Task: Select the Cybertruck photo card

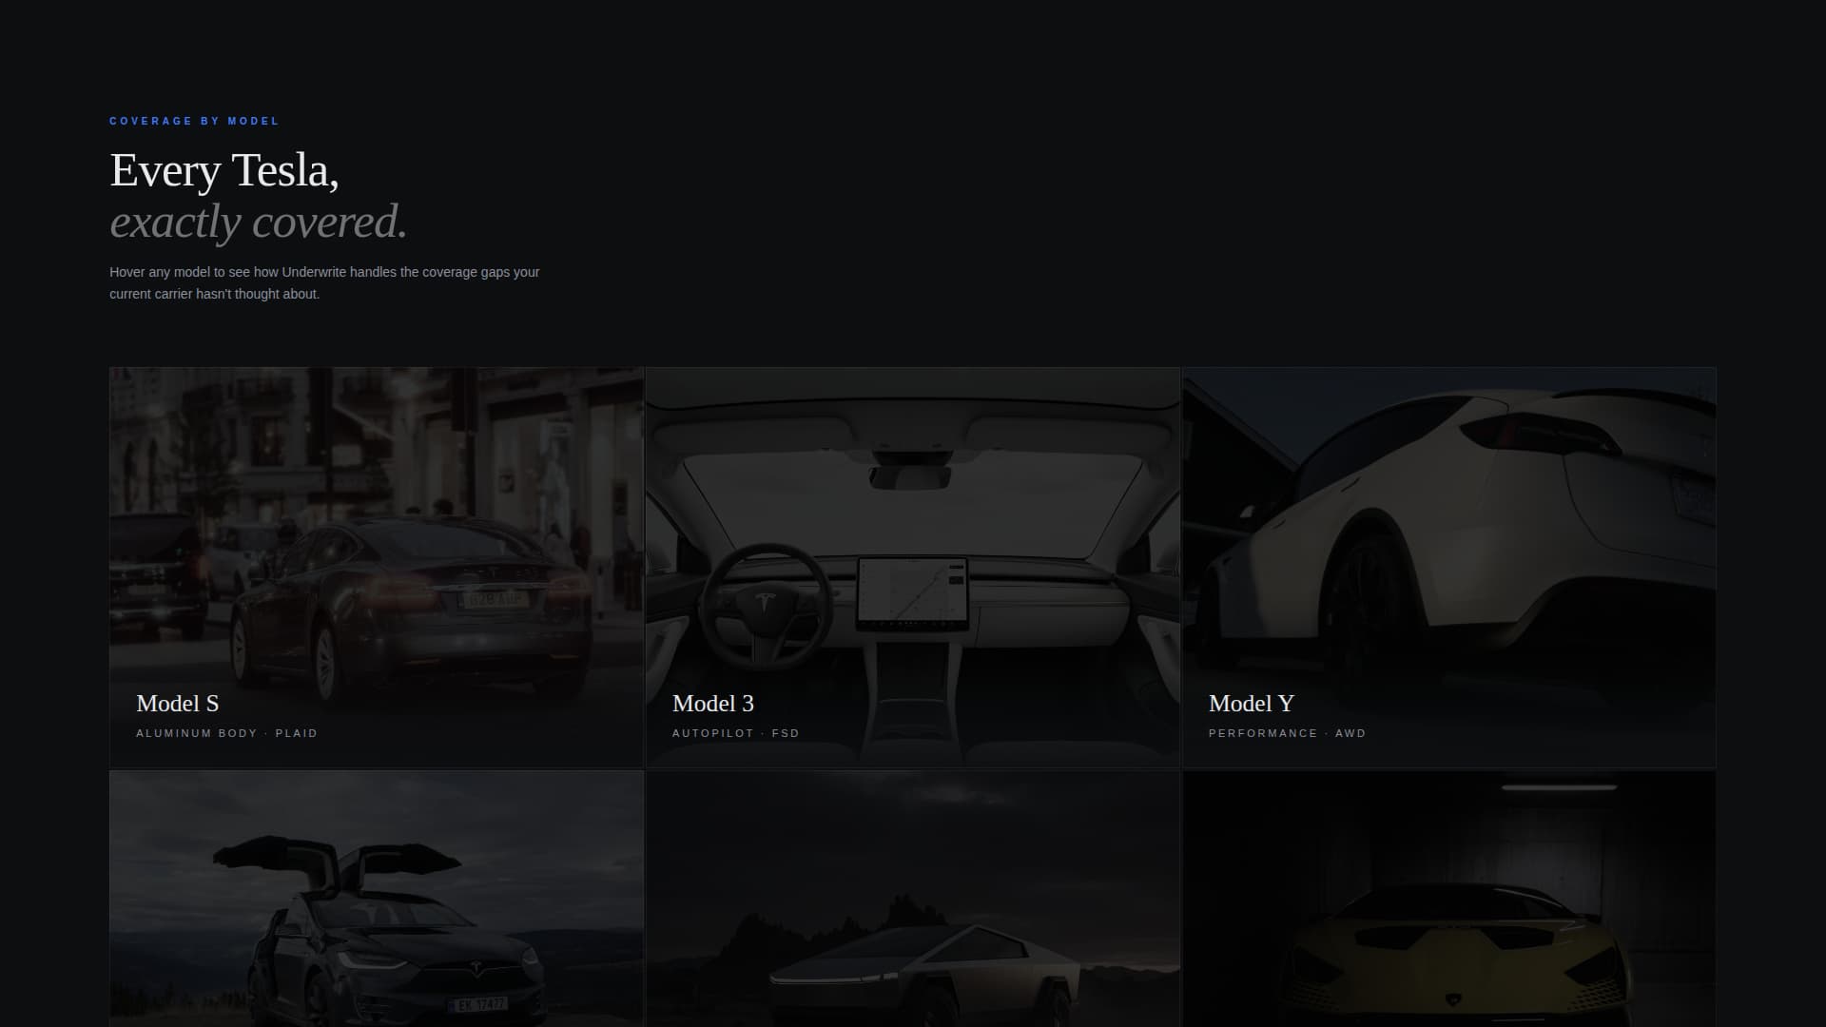Action: pos(913,899)
